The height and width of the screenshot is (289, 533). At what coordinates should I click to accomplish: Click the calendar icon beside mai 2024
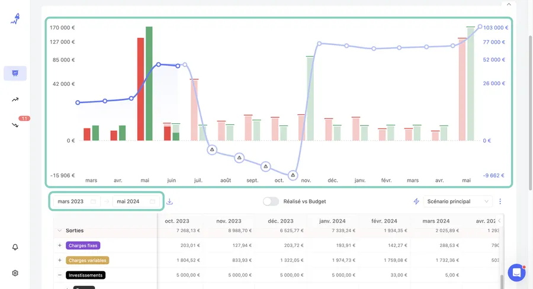pos(153,201)
